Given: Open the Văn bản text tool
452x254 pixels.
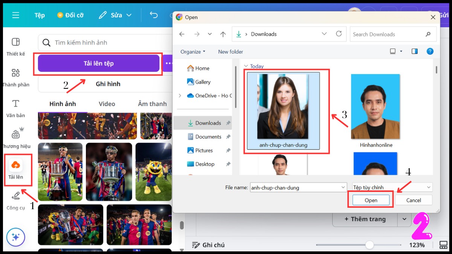Looking at the screenshot, I should point(15,104).
